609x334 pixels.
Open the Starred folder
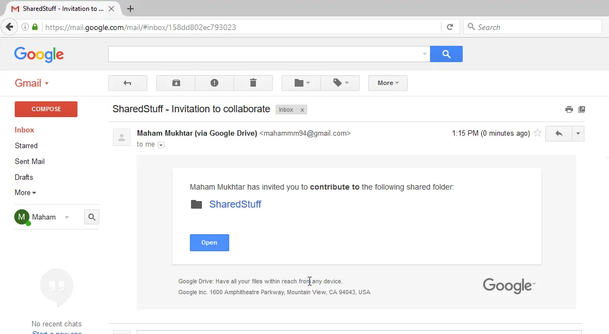pyautogui.click(x=26, y=146)
